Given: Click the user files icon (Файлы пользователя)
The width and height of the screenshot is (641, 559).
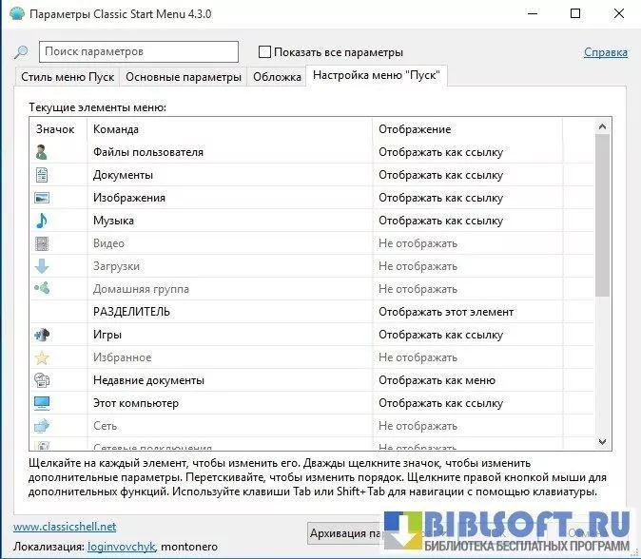Looking at the screenshot, I should (42, 152).
